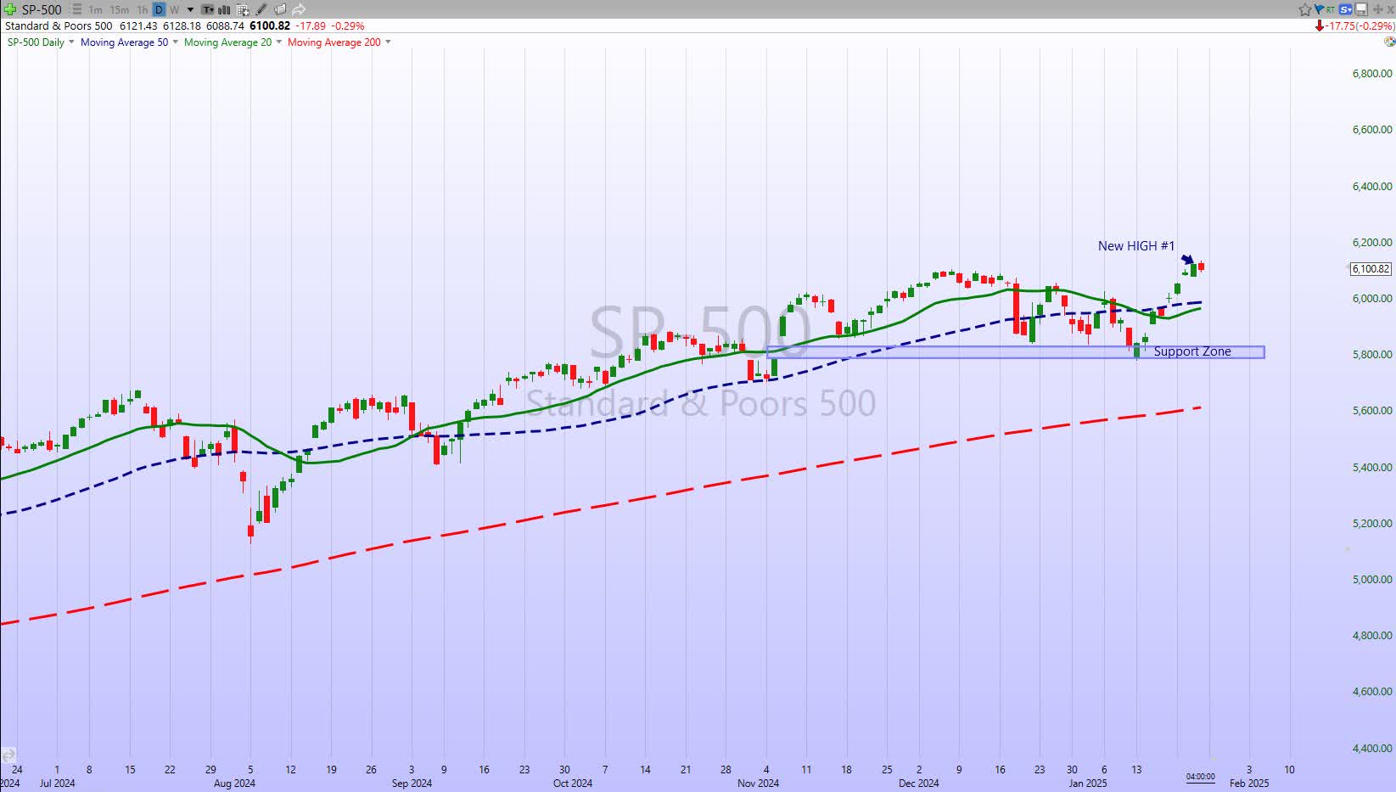1396x792 pixels.
Task: Click the 5,600.00 price axis label
Action: [x=1372, y=411]
